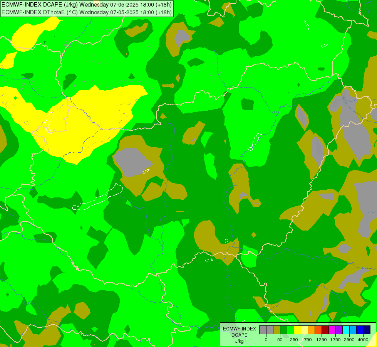Click the legend value 1250
Viewport: 377px width, 347px height.
[322, 340]
